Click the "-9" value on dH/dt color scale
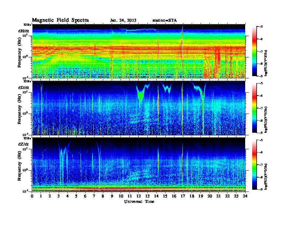Screen dimensions: 292x225 coord(261,76)
